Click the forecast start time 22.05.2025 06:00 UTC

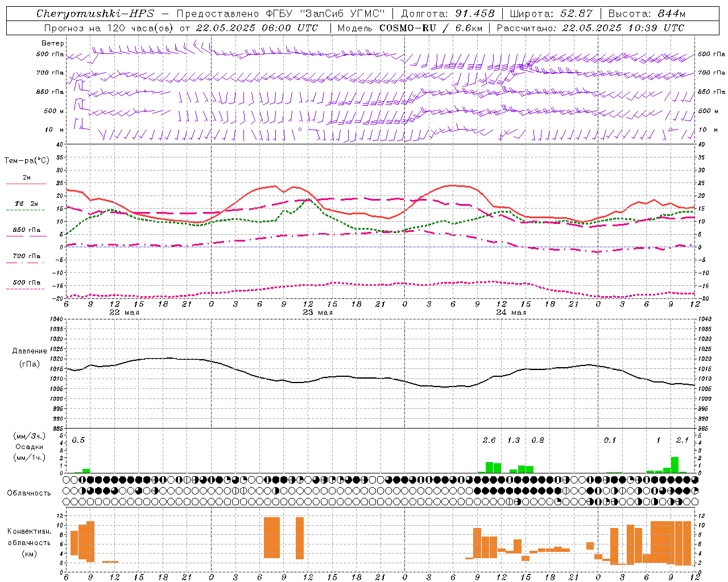click(x=256, y=27)
